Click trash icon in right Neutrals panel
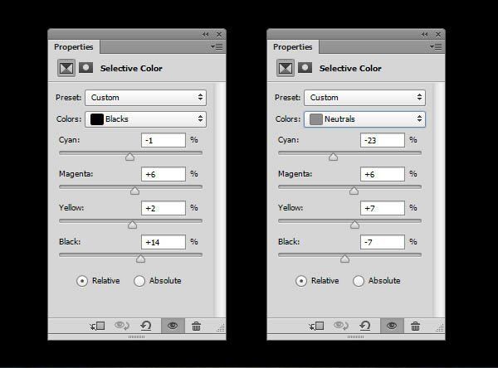The image size is (498, 368). click(415, 326)
